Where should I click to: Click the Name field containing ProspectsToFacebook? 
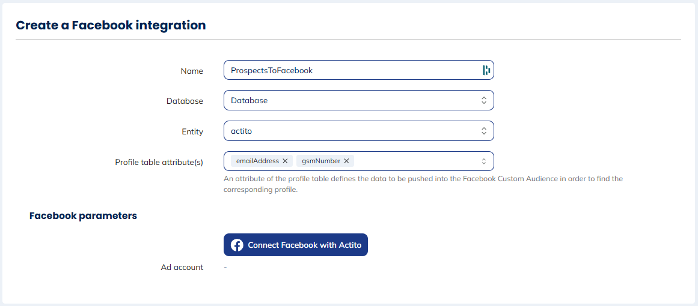tap(349, 70)
